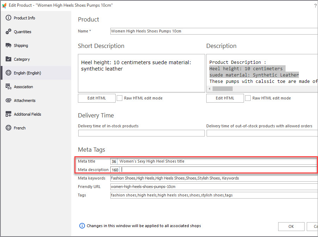Click the Friendly URL field
Screen dimensions: 318x237
point(214,187)
